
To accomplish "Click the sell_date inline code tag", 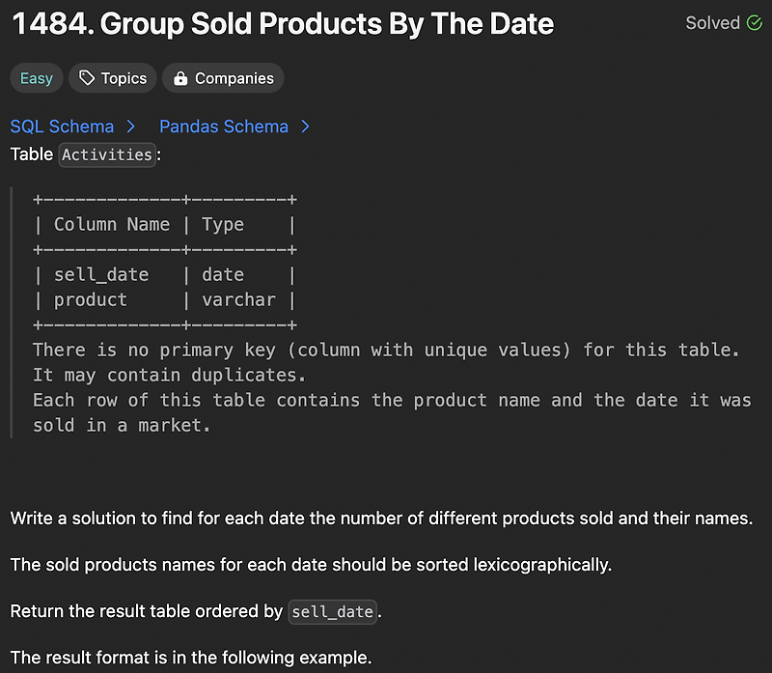I will click(x=332, y=612).
